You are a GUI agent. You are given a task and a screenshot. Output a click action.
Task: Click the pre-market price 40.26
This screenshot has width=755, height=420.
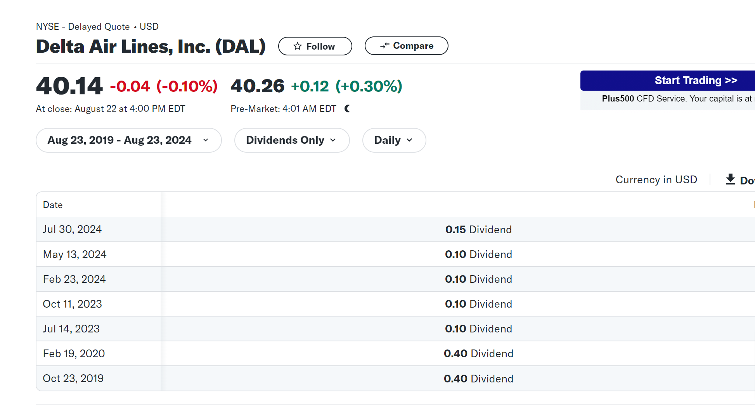coord(257,86)
